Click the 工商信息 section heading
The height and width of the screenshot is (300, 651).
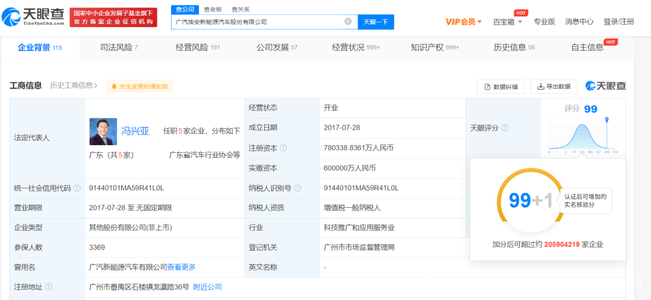[x=26, y=86]
